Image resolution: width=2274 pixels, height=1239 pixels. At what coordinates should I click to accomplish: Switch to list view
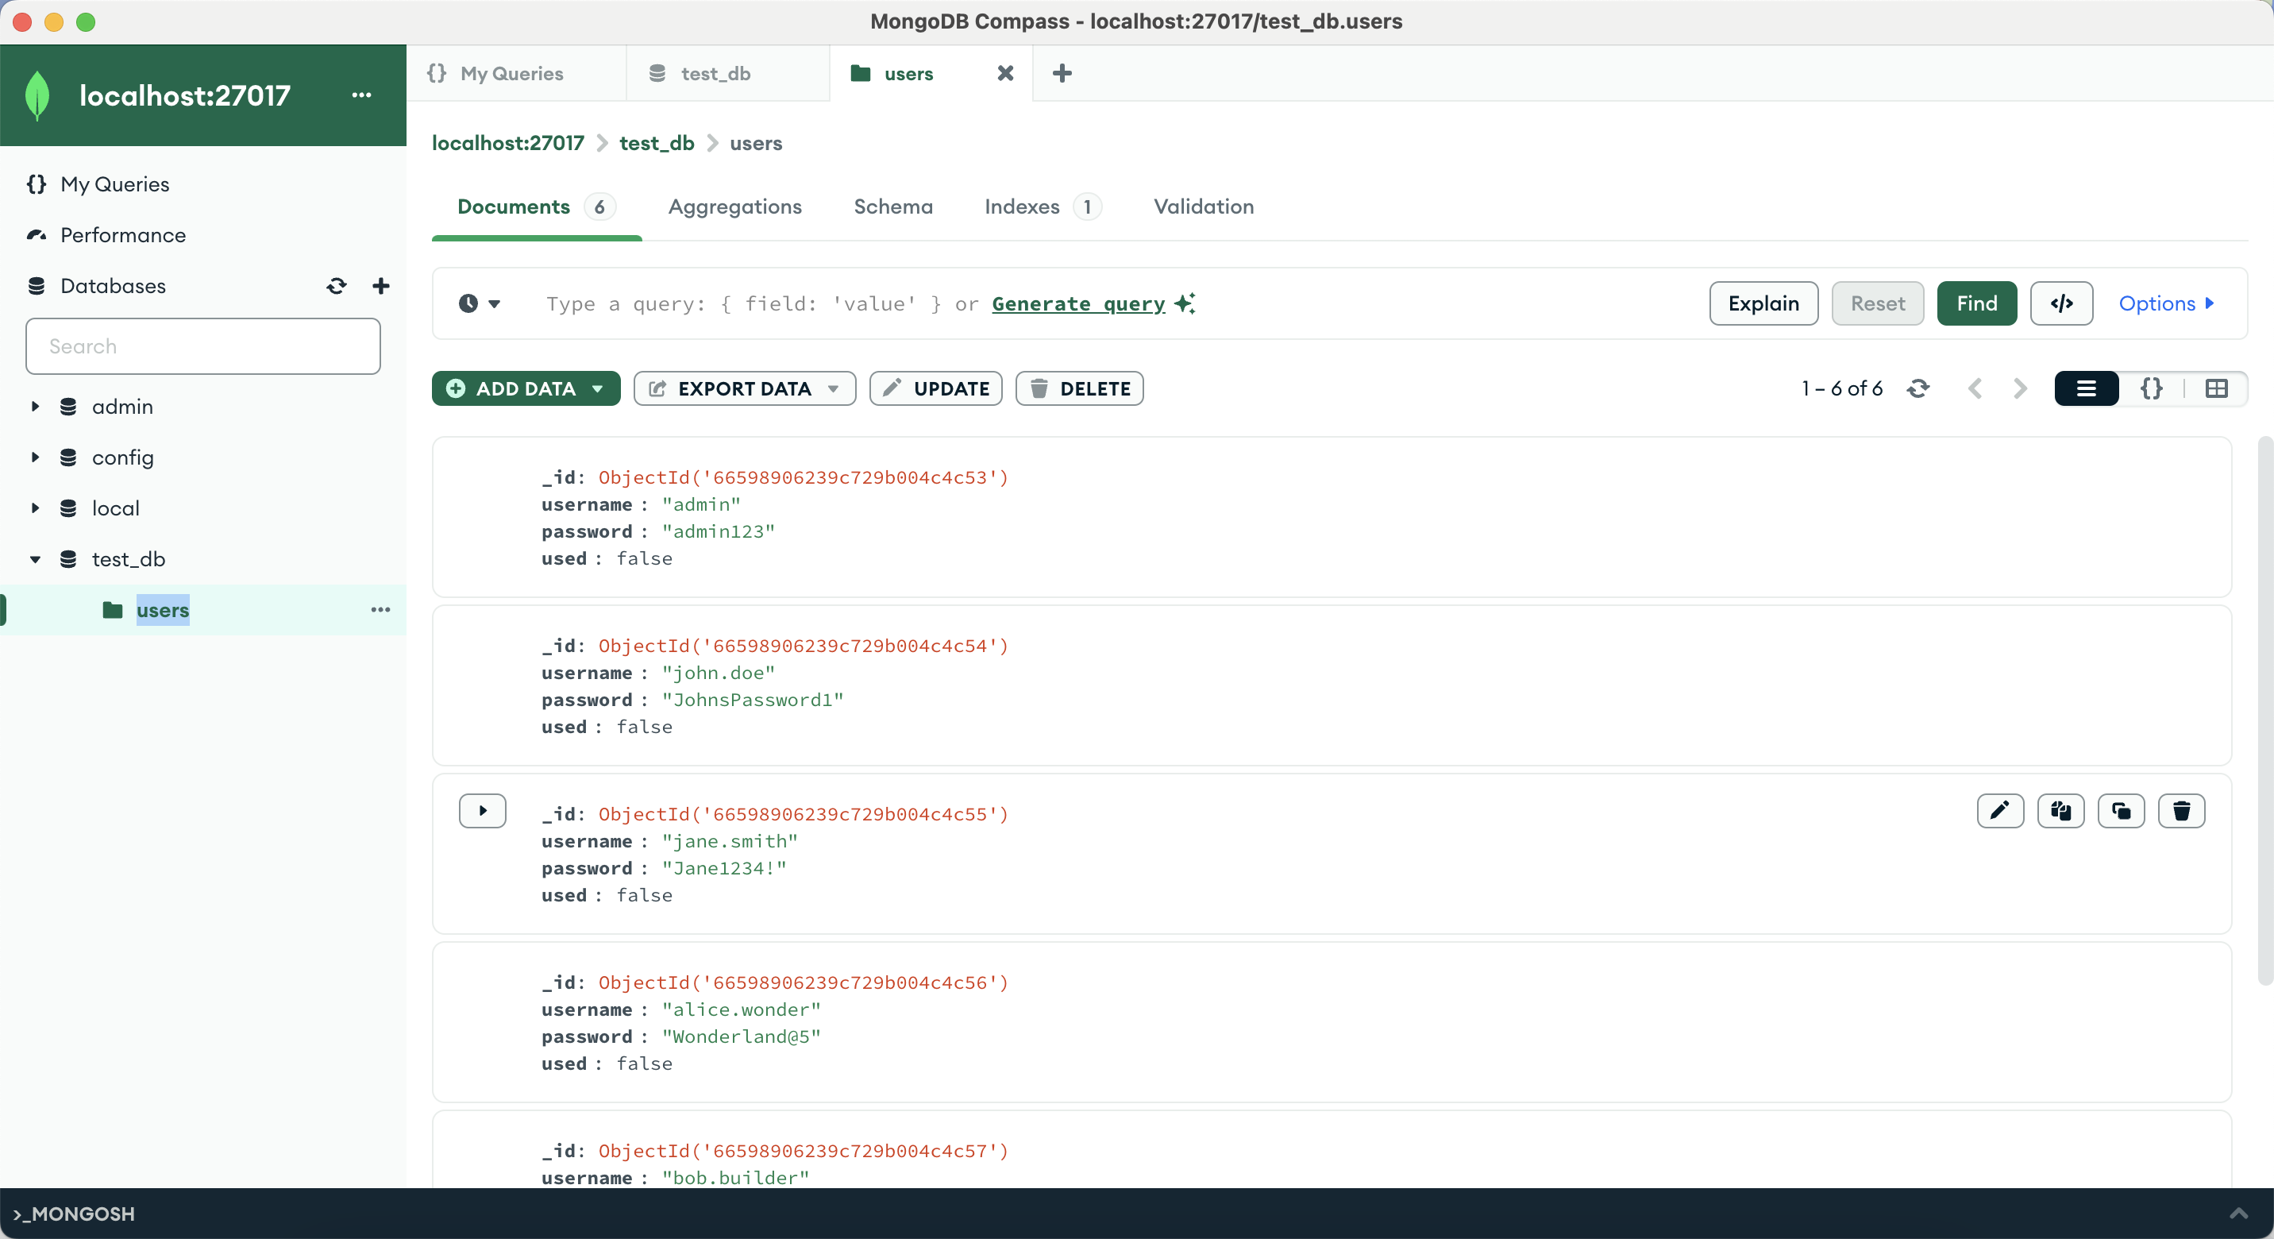[2086, 388]
